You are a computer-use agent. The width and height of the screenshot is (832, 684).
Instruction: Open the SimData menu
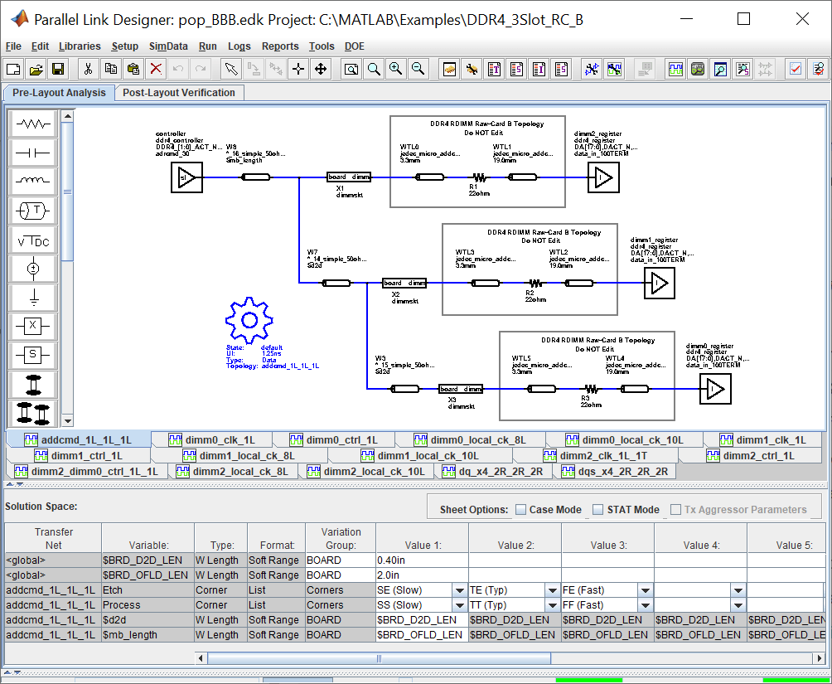click(x=168, y=46)
